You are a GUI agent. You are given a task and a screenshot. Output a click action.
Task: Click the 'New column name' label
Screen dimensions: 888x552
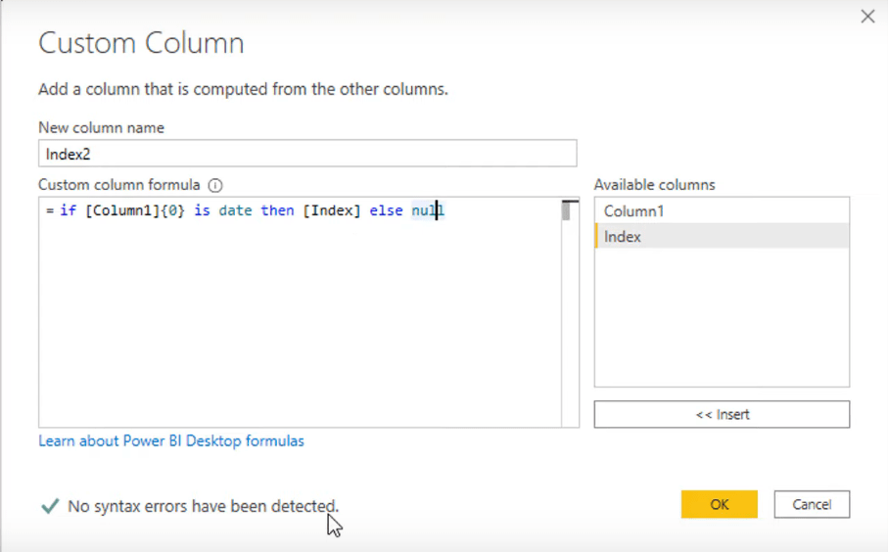coord(102,127)
